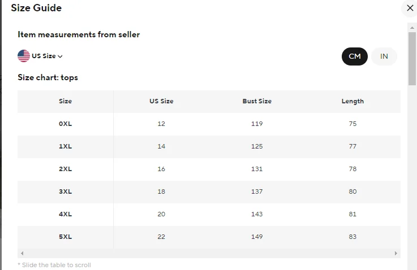Open the US Size region selector
The width and height of the screenshot is (417, 270).
(x=40, y=56)
